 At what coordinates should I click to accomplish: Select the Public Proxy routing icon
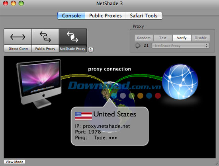pos(45,37)
